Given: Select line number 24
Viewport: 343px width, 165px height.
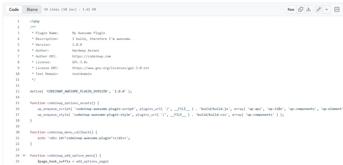Looking at the screenshot, I should 17,155.
